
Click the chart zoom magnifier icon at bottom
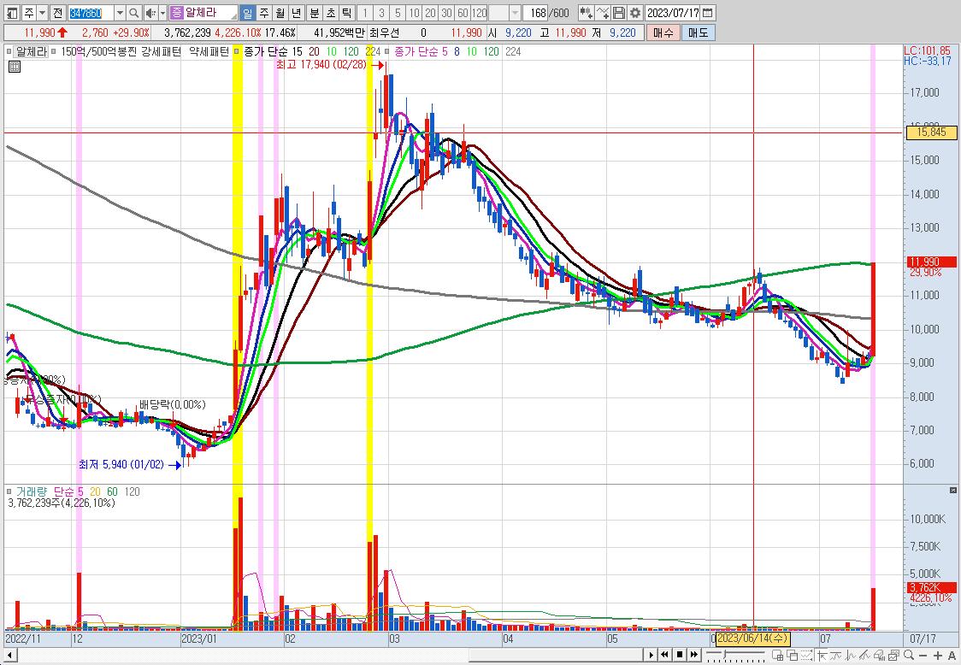click(908, 655)
